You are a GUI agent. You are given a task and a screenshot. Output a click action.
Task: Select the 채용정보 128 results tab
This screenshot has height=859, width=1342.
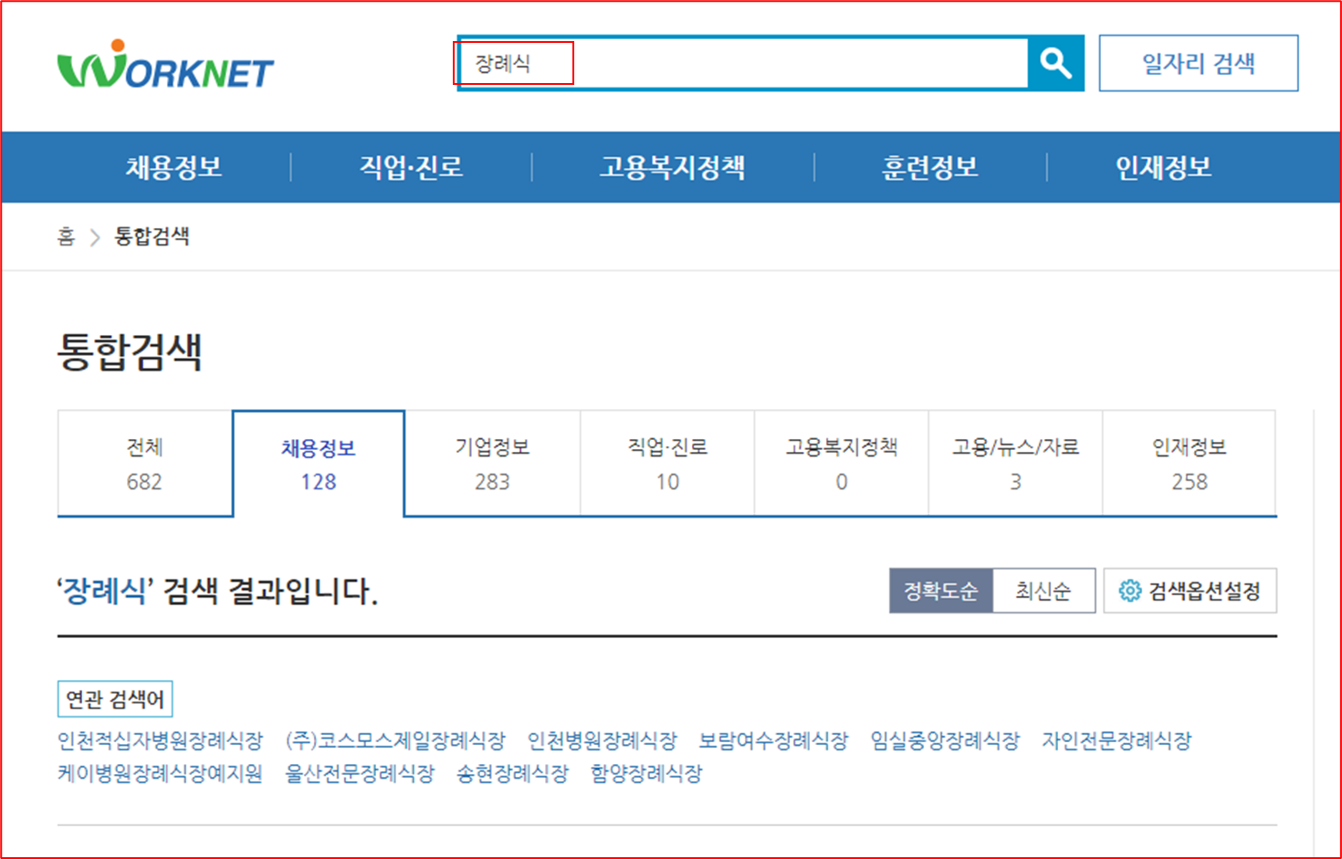click(319, 464)
